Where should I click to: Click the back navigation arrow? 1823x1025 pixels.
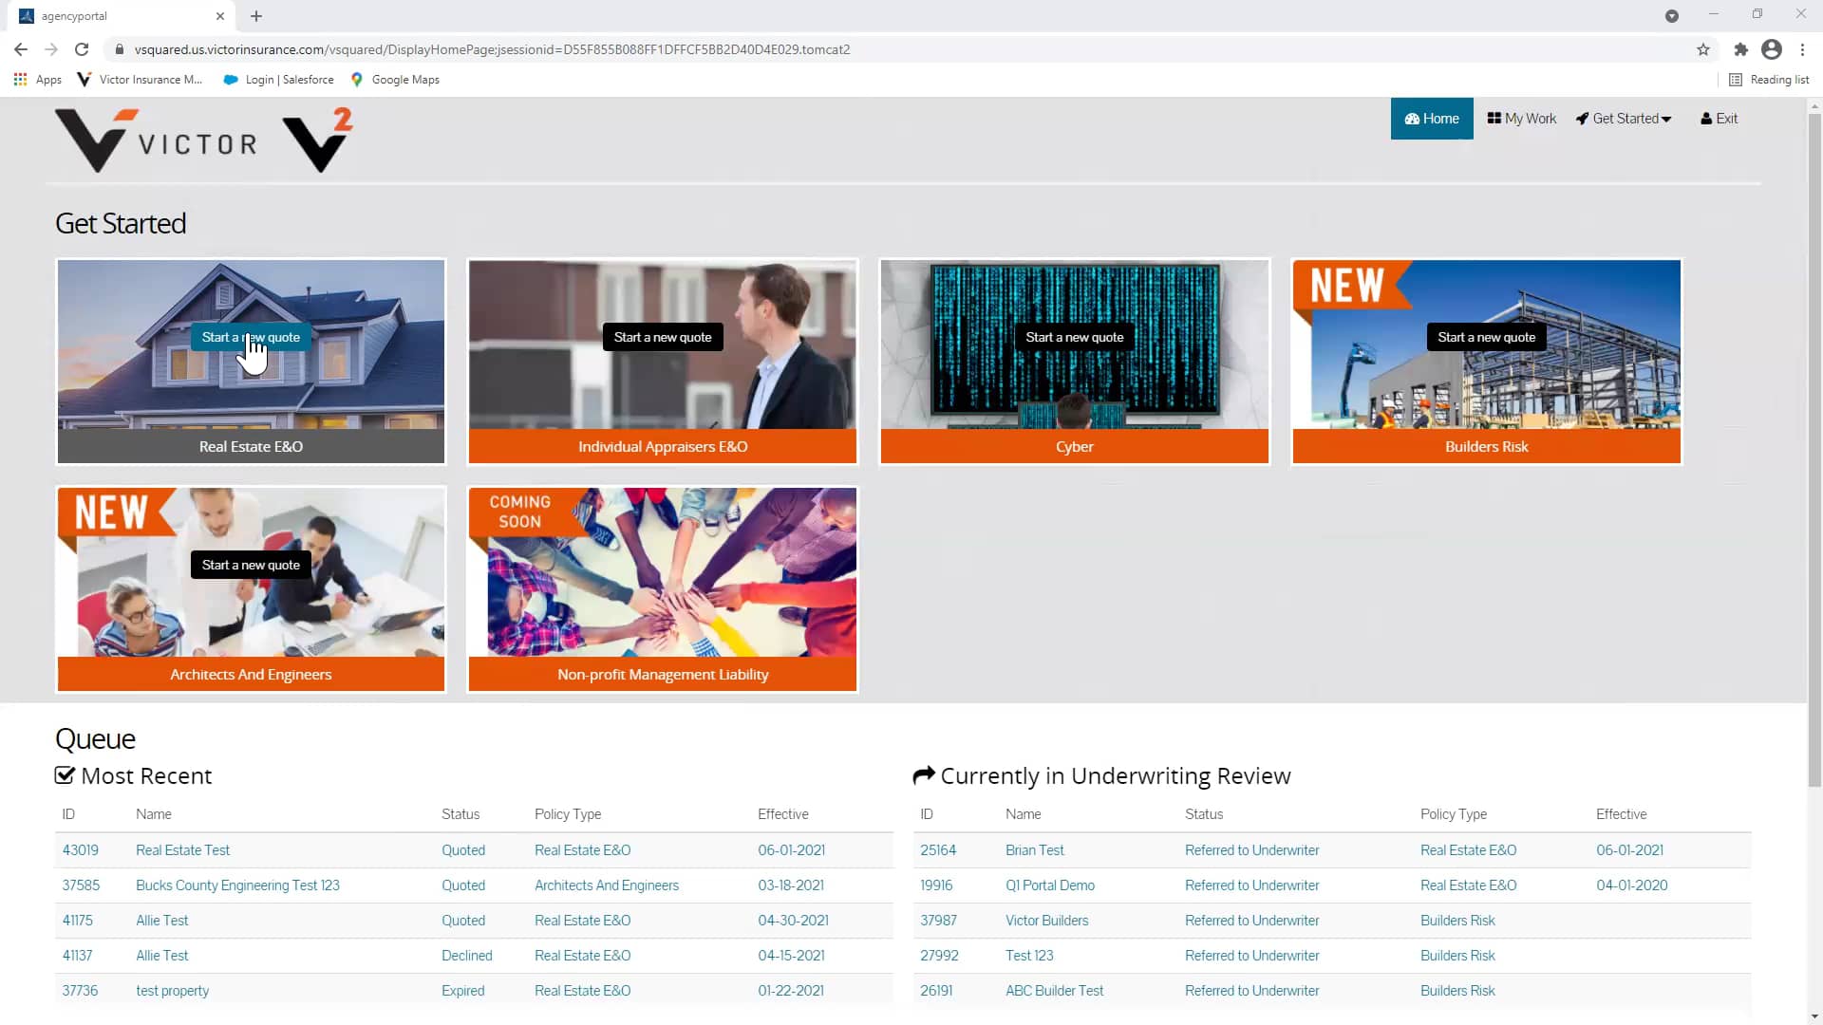click(x=20, y=49)
